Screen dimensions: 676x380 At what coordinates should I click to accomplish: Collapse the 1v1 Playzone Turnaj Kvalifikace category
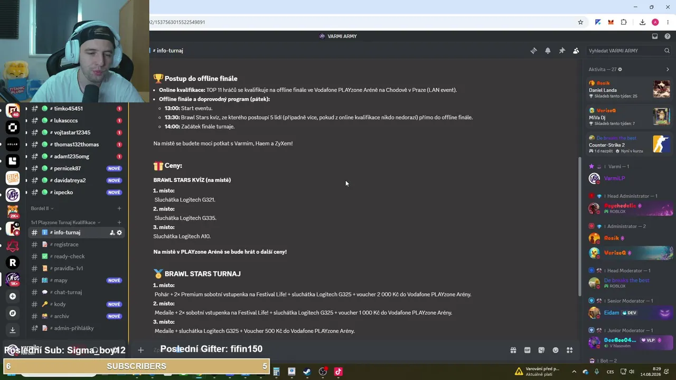coord(65,223)
